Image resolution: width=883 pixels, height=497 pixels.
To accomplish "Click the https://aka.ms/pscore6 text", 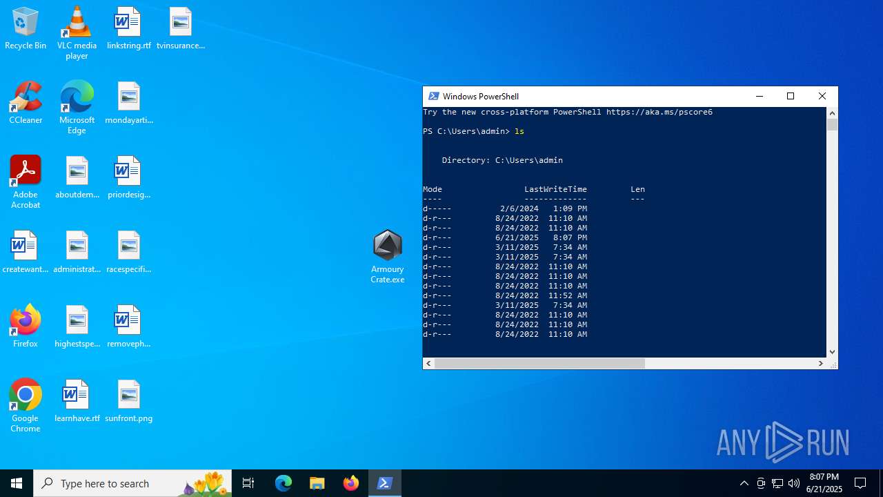I will [x=659, y=112].
